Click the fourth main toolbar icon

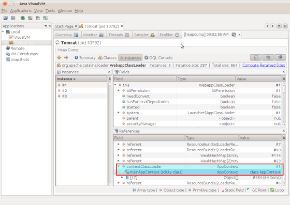coord(30,18)
